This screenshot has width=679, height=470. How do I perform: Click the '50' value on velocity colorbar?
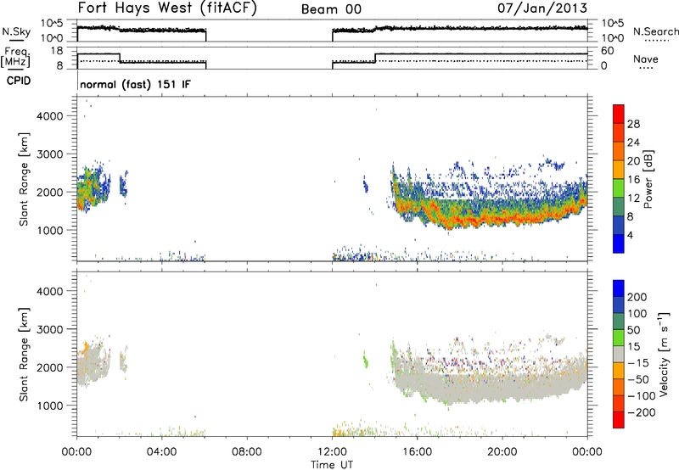pyautogui.click(x=634, y=330)
